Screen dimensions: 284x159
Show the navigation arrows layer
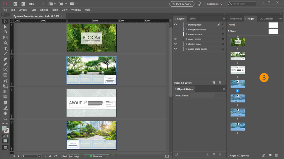tap(175, 29)
